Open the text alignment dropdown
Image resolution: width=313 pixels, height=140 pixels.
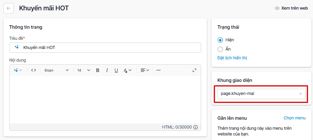(145, 70)
